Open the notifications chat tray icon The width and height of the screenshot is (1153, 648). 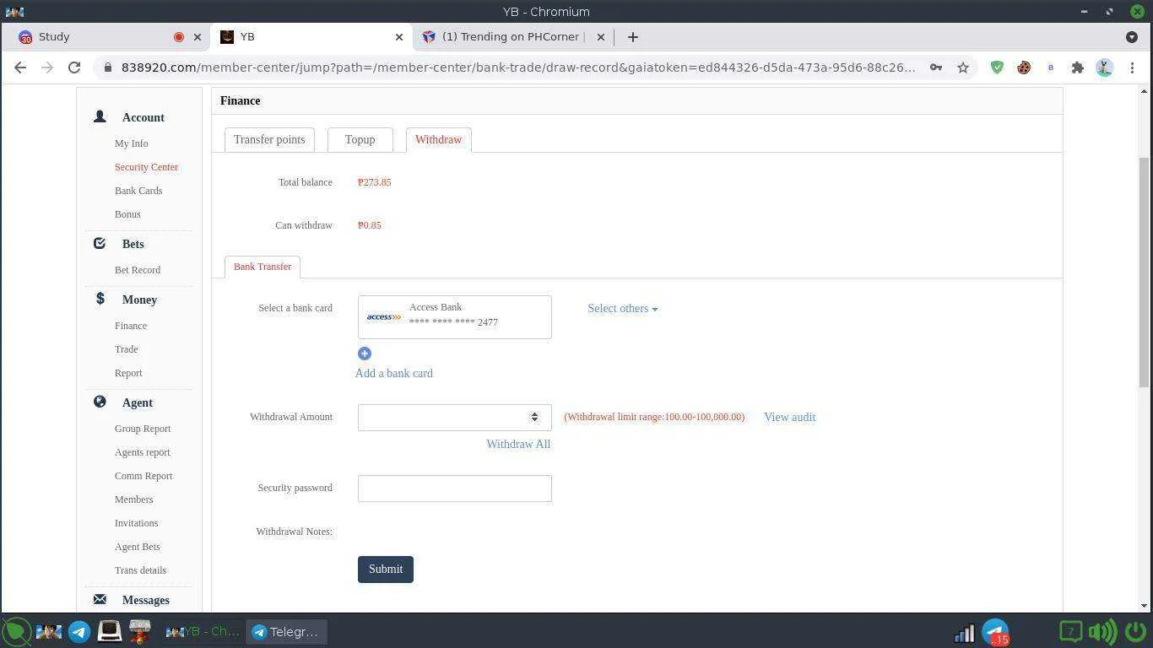coord(1070,631)
